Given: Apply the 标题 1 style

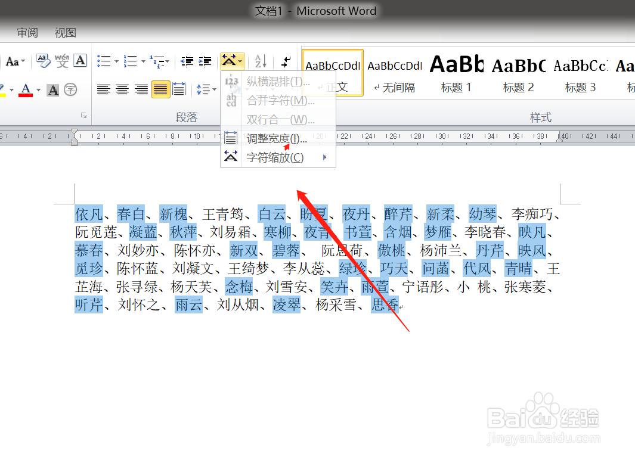Looking at the screenshot, I should coord(456,73).
